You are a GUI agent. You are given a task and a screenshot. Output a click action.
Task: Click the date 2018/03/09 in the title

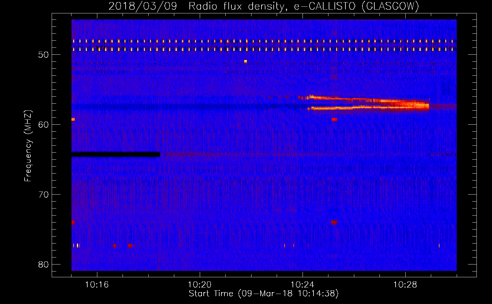[143, 6]
